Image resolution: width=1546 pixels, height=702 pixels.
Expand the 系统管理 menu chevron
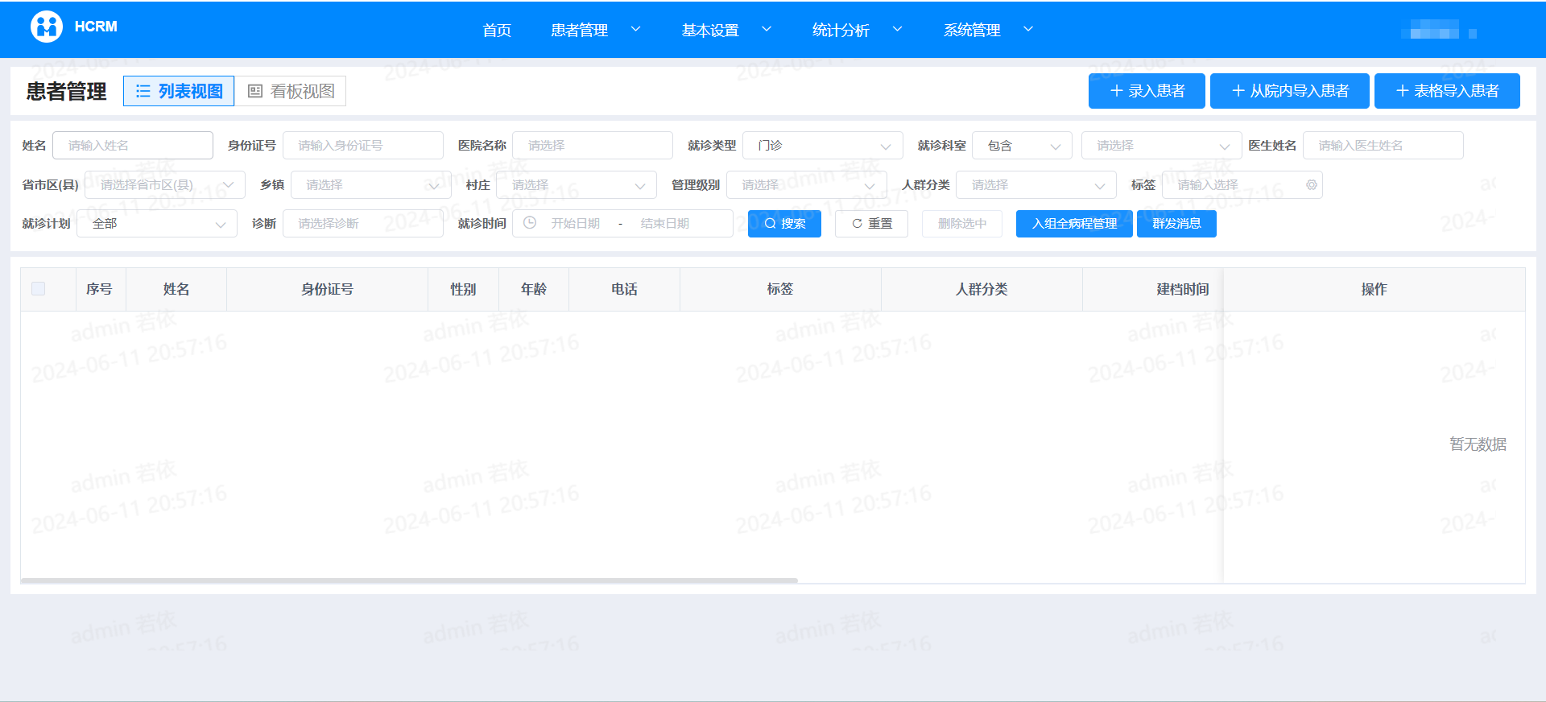(1028, 29)
